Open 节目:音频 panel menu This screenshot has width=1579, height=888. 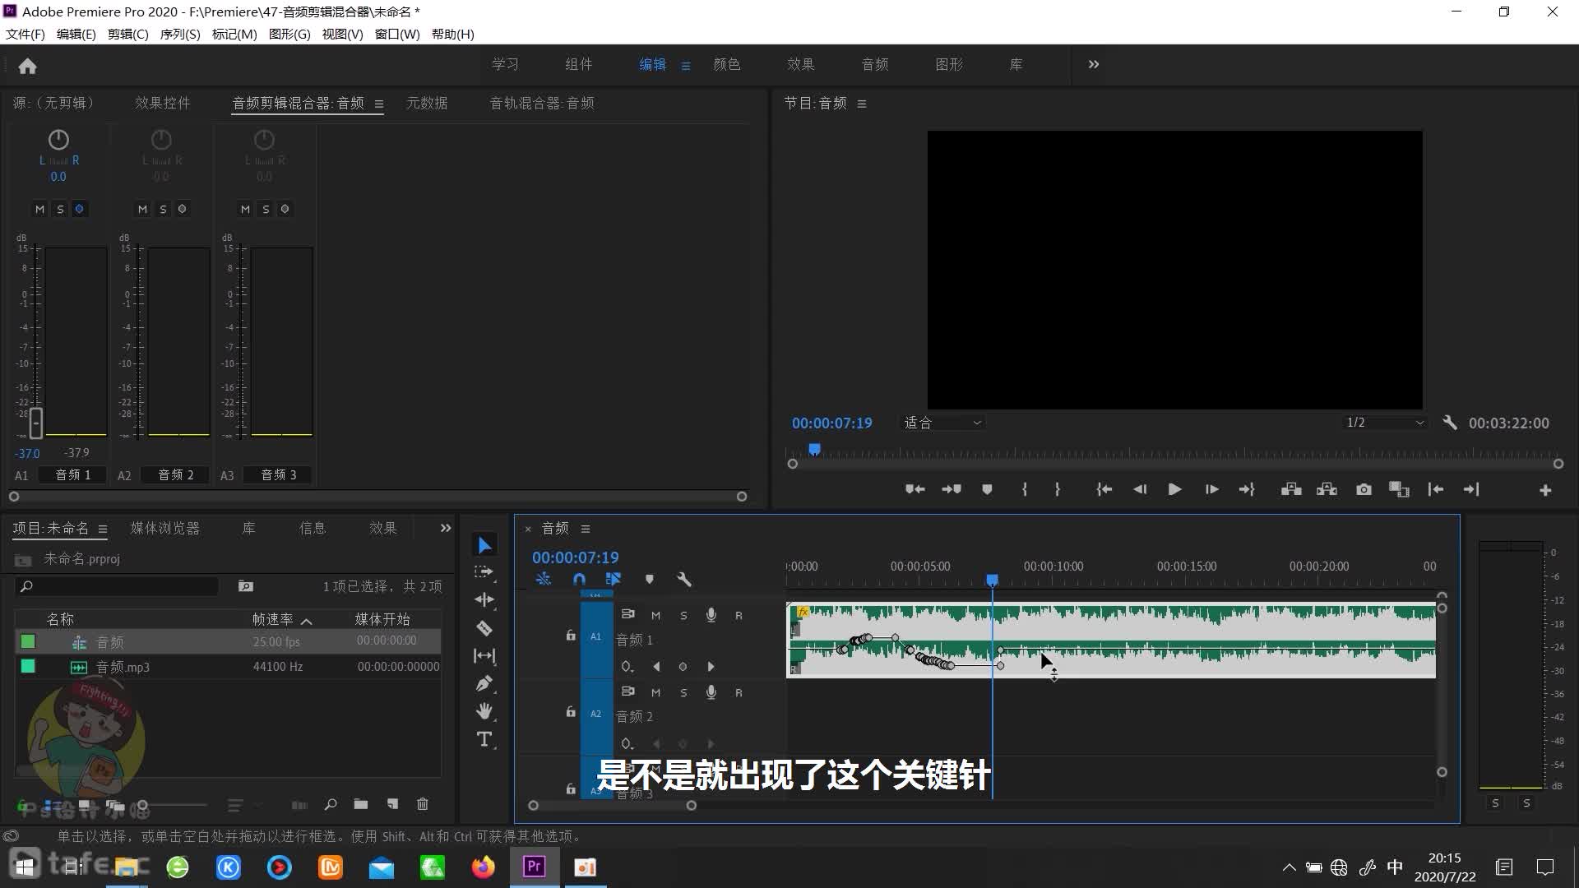(862, 104)
